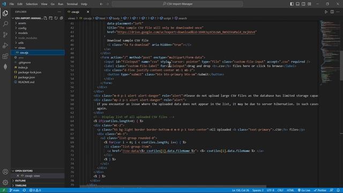Change Spaces: 2 indentation setting
Viewport: 343px width, 193px height.
258,190
